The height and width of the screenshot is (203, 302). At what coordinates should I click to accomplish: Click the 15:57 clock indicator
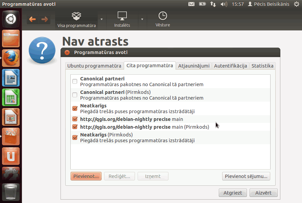tap(238, 4)
